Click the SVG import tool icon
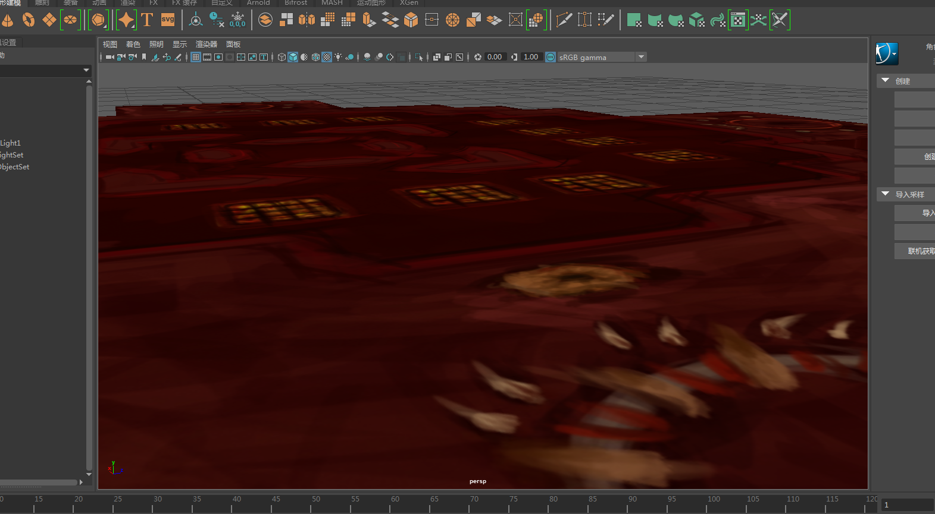935x514 pixels. pyautogui.click(x=168, y=20)
